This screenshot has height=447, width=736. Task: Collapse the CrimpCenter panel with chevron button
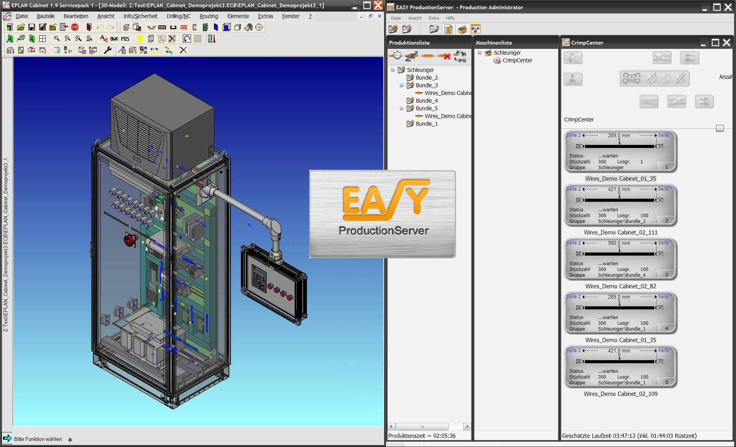719,128
